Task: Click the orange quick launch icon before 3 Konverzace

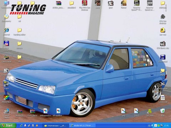Action: (x=37, y=126)
